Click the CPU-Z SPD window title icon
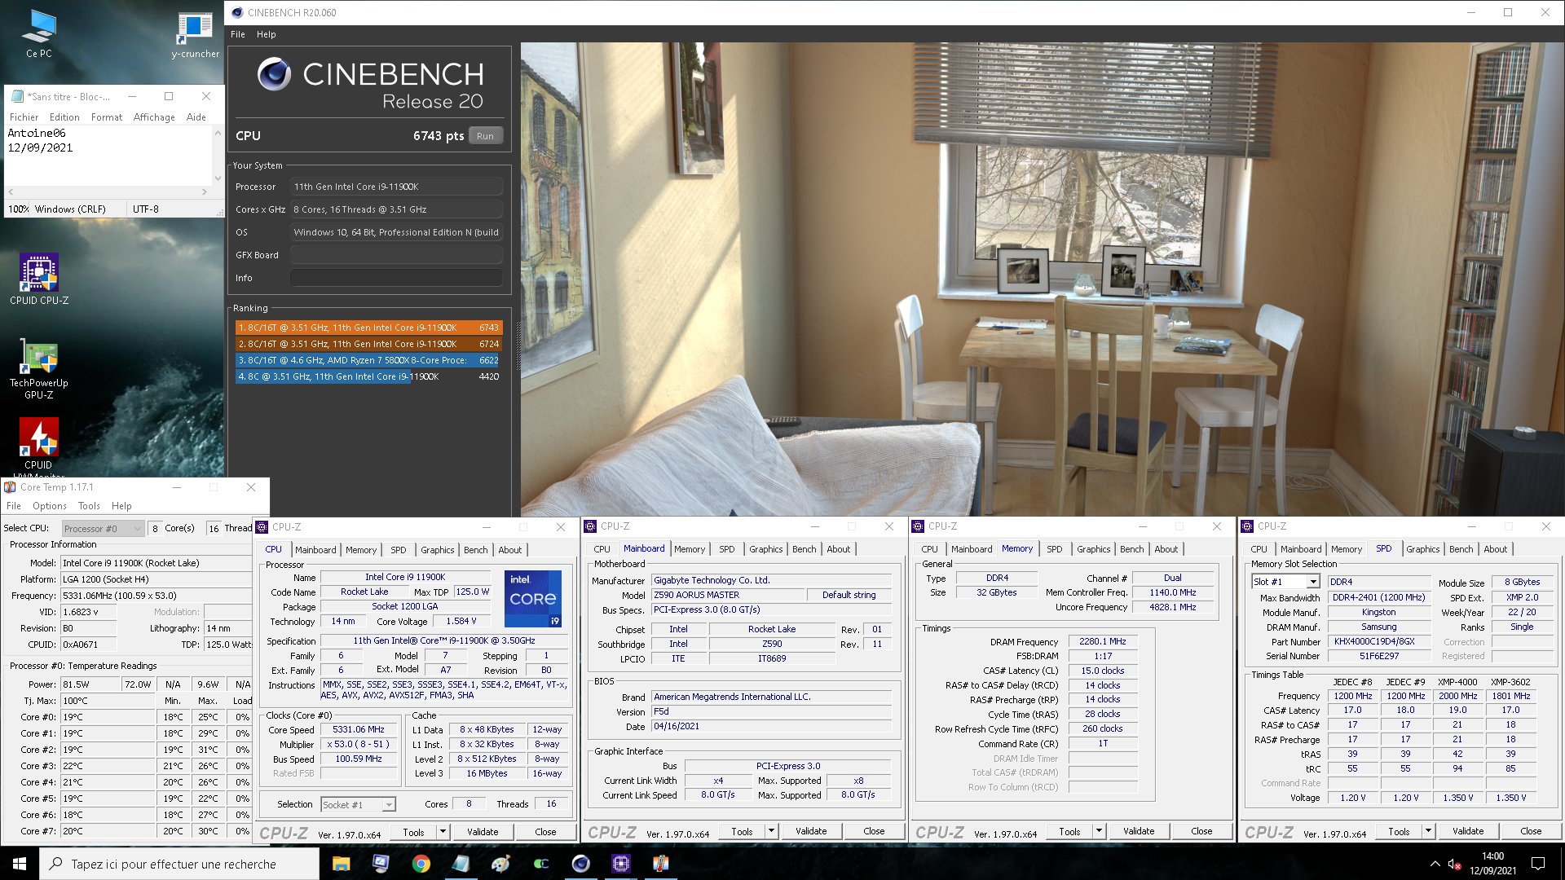 click(1247, 526)
